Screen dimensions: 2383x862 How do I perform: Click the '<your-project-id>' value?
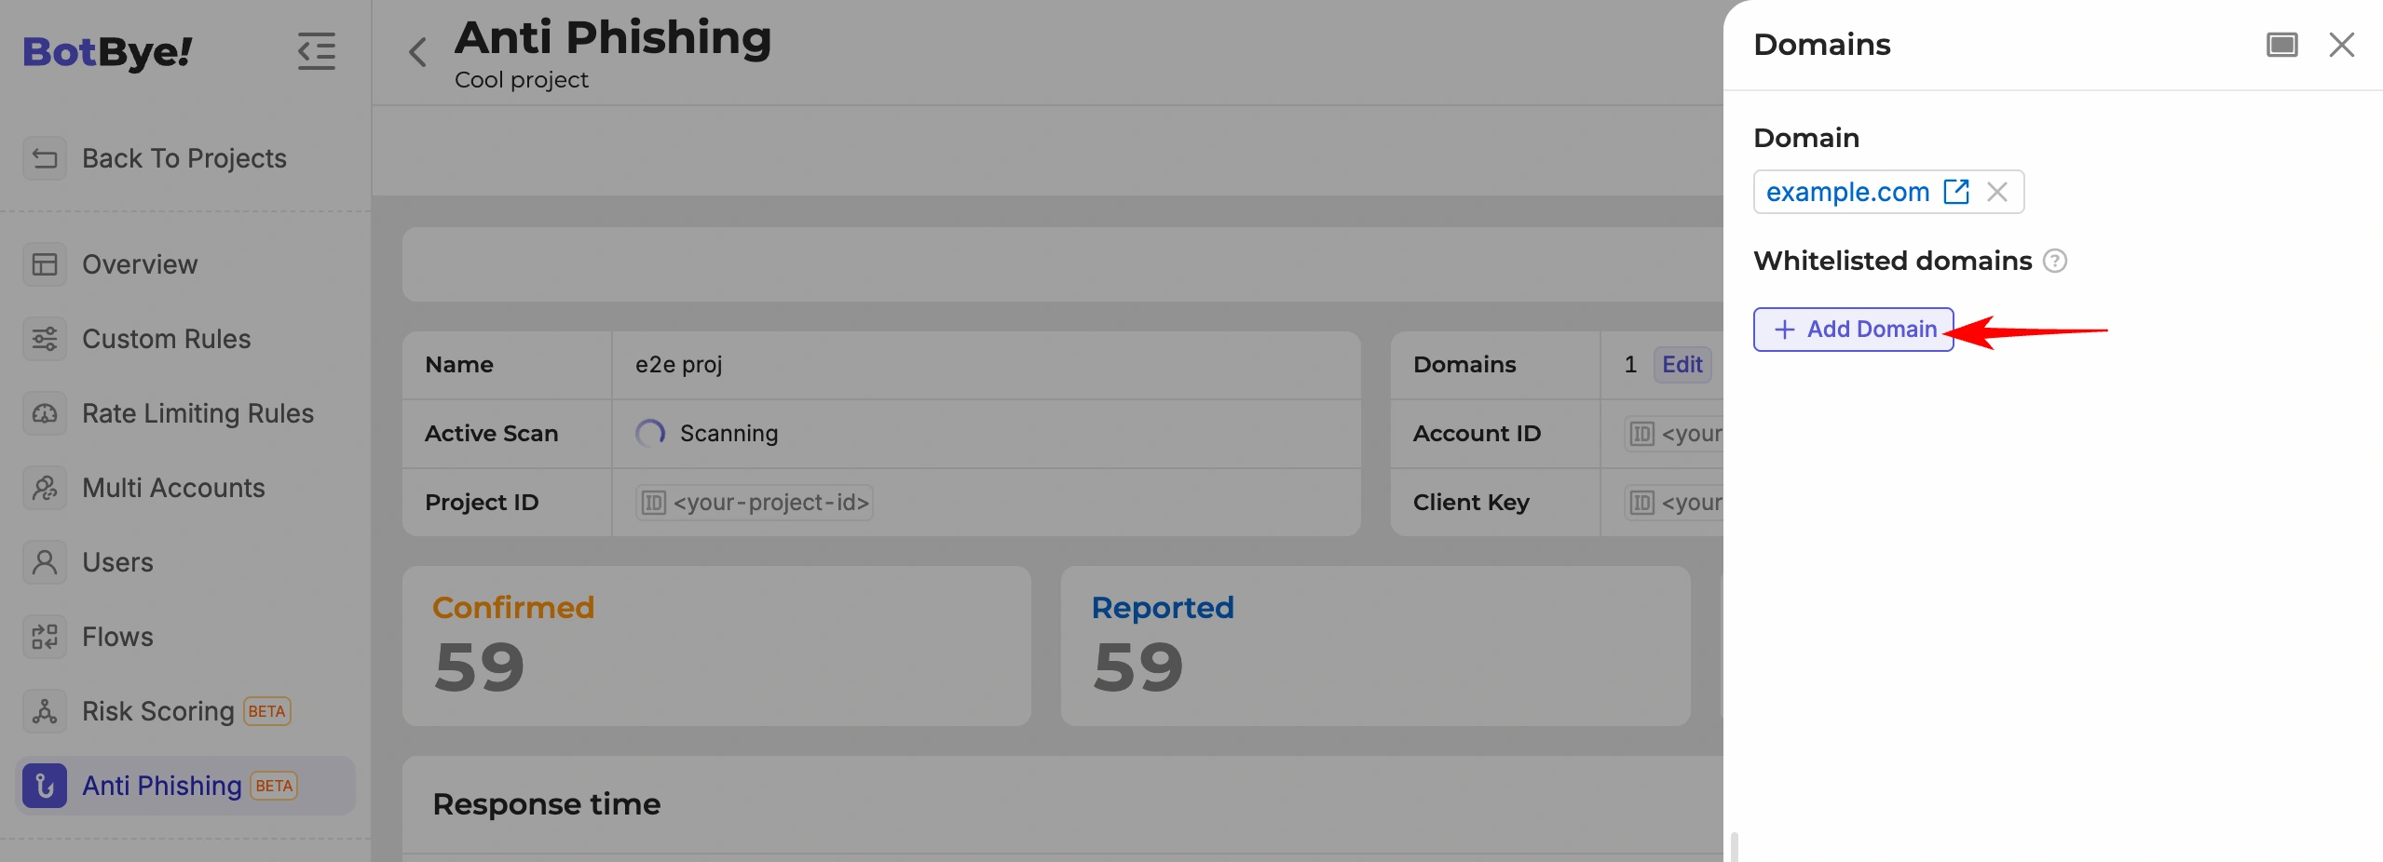tap(770, 503)
